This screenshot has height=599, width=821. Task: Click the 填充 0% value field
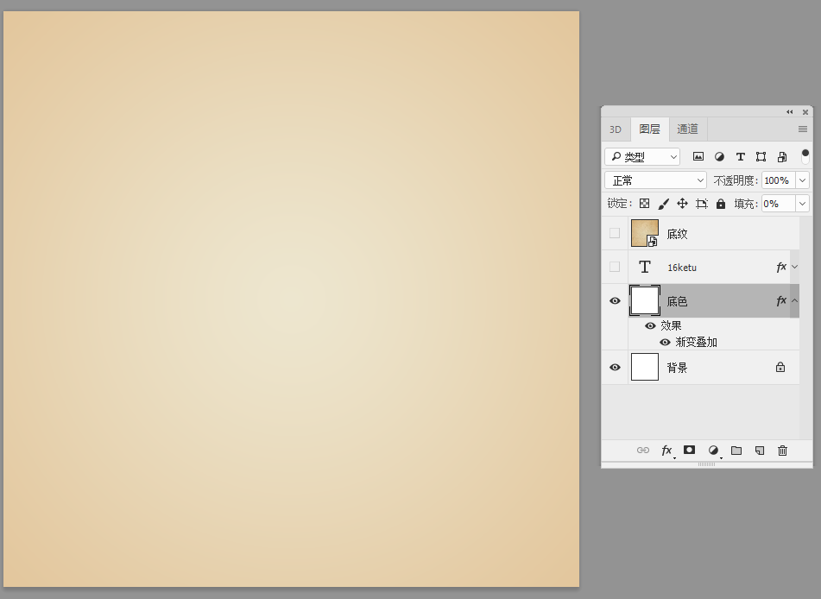coord(779,204)
